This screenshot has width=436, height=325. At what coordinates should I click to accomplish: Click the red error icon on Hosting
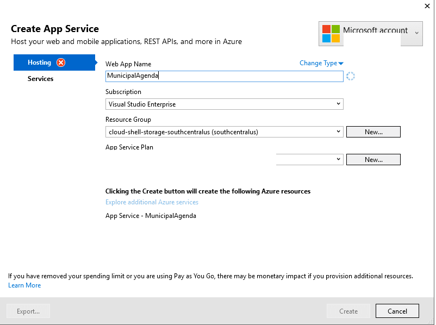(61, 62)
